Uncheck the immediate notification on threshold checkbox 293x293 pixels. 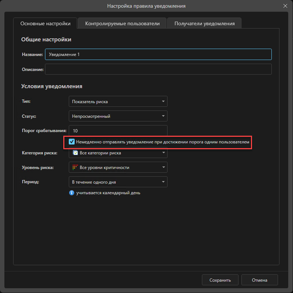(x=72, y=142)
